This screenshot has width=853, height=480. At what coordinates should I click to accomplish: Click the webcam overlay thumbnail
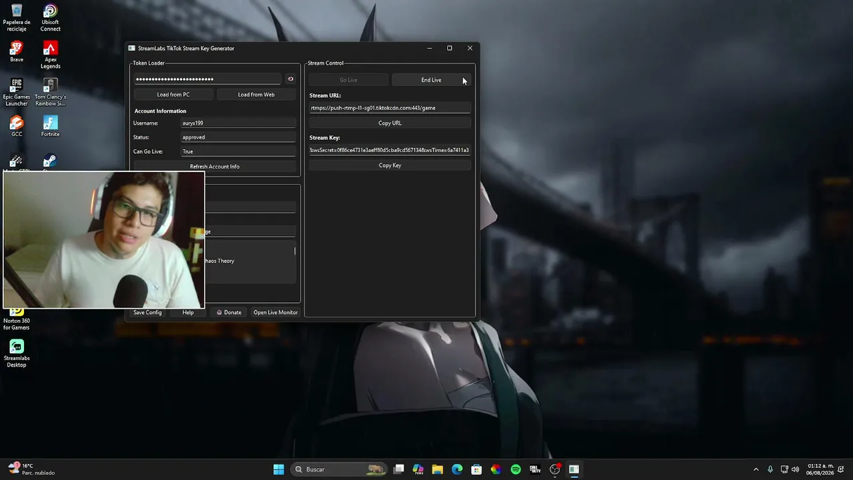coord(103,240)
